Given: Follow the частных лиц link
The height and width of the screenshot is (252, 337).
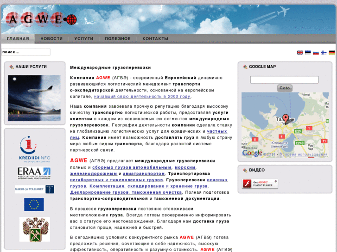Looking at the screenshot, I should (x=217, y=131).
